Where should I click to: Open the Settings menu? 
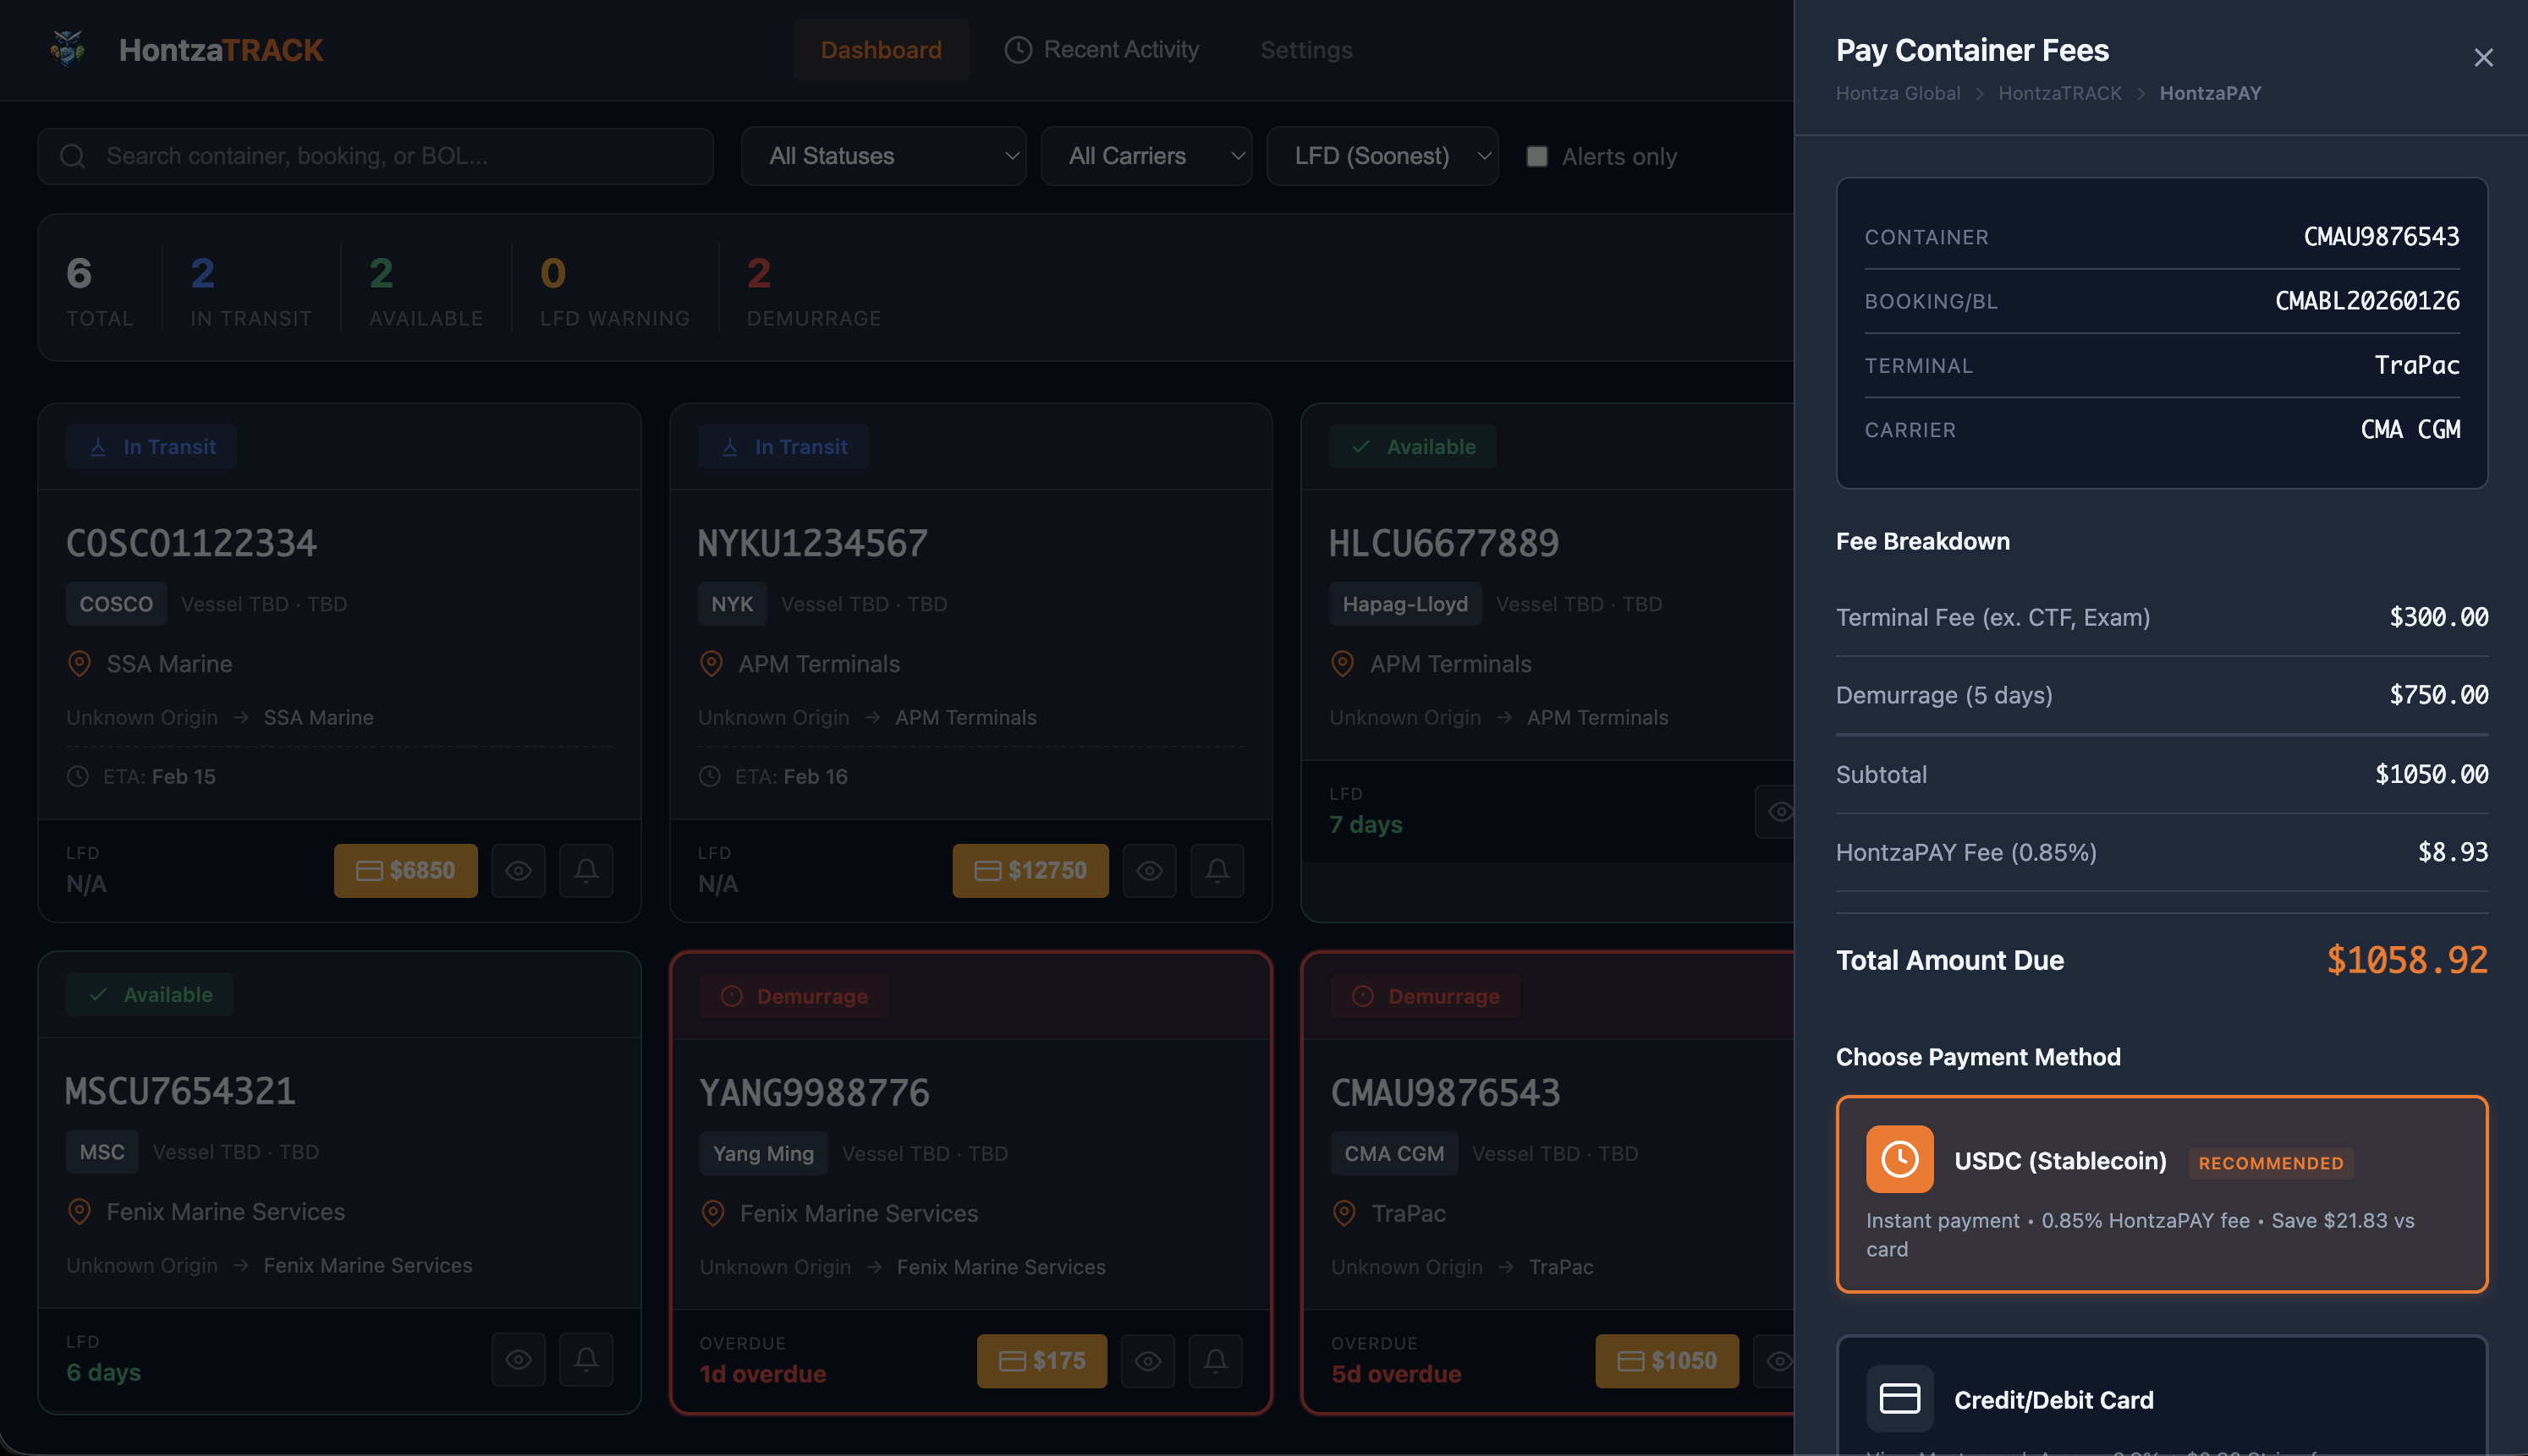click(1305, 49)
